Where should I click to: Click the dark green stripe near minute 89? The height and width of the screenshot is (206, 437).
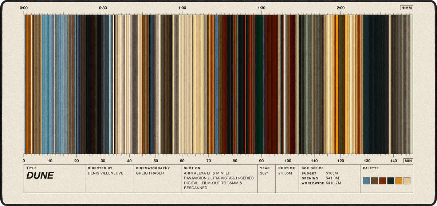coord(259,84)
